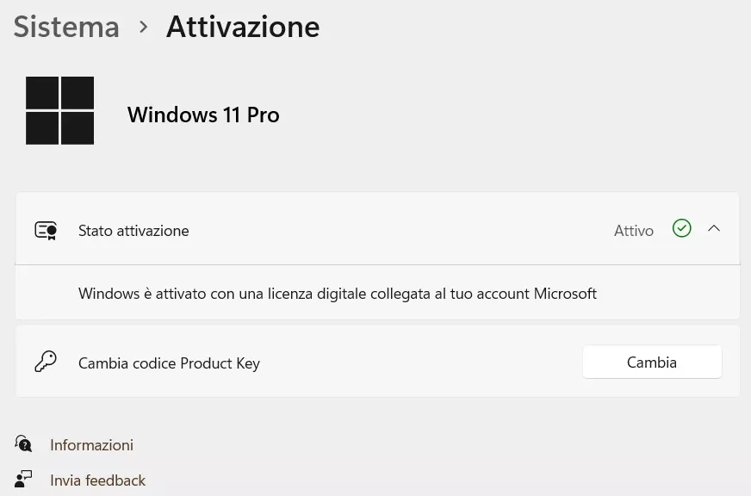Click the Informazioni question mark icon
The width and height of the screenshot is (751, 496).
23,444
